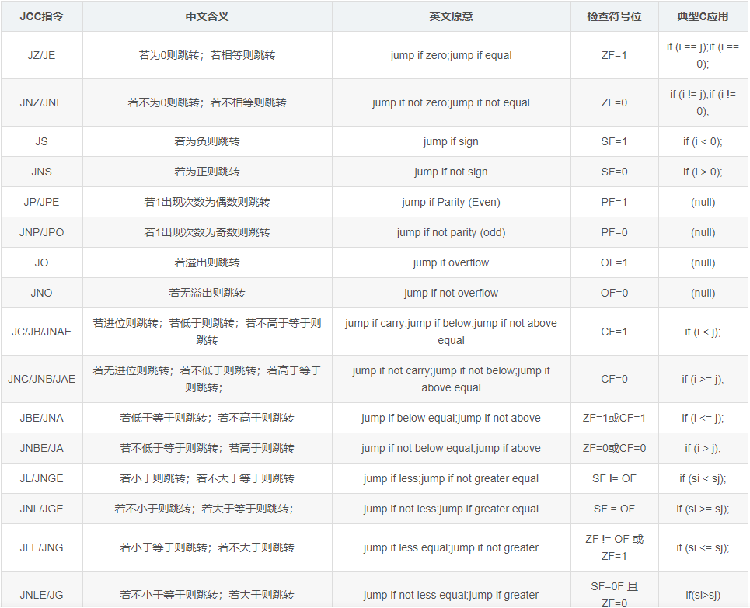750x608 pixels.
Task: Select the 'JNS' instruction cell
Action: 42,172
